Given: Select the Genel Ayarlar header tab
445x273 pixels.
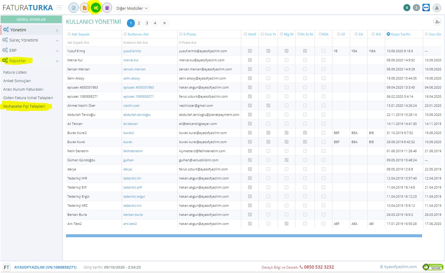Looking at the screenshot, I should pos(31,19).
